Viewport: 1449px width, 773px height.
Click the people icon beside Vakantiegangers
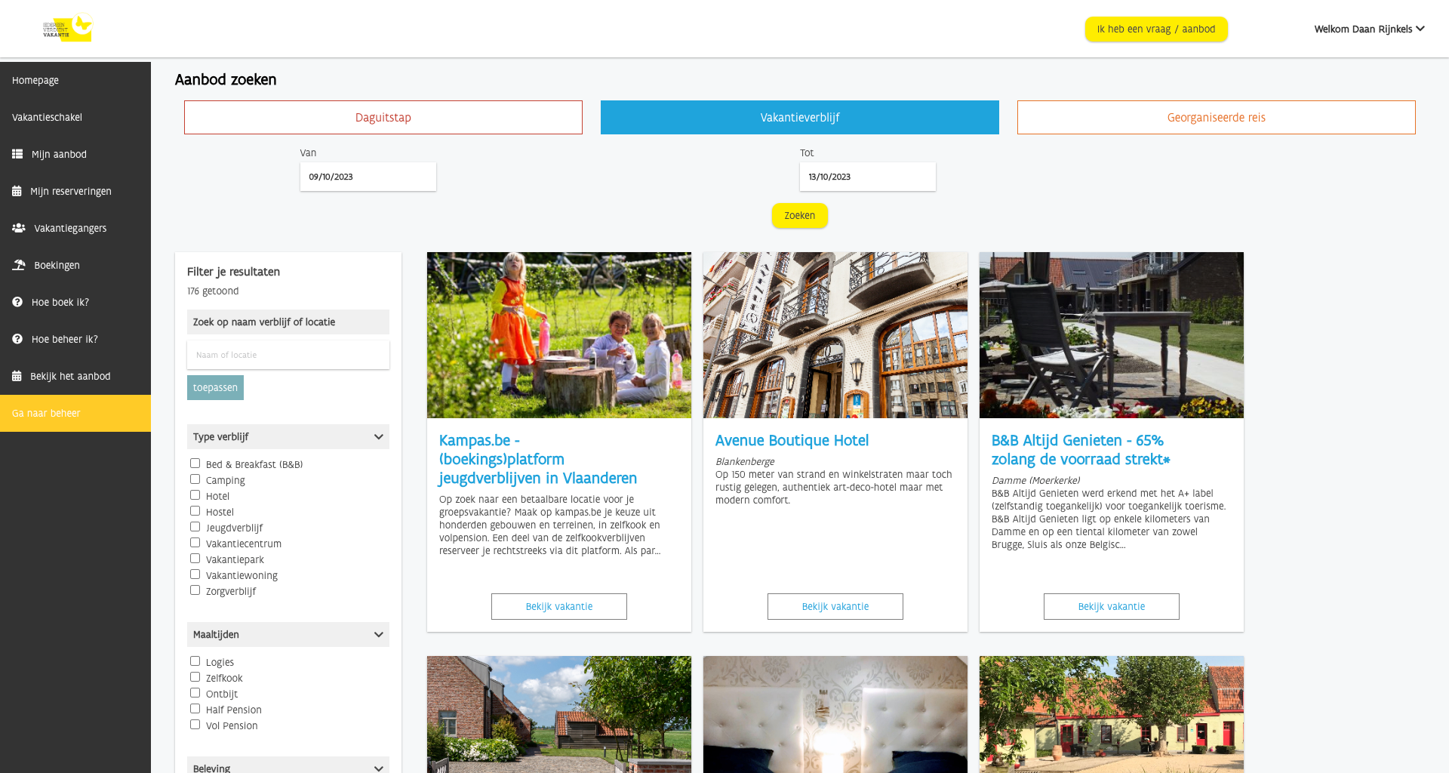click(19, 228)
